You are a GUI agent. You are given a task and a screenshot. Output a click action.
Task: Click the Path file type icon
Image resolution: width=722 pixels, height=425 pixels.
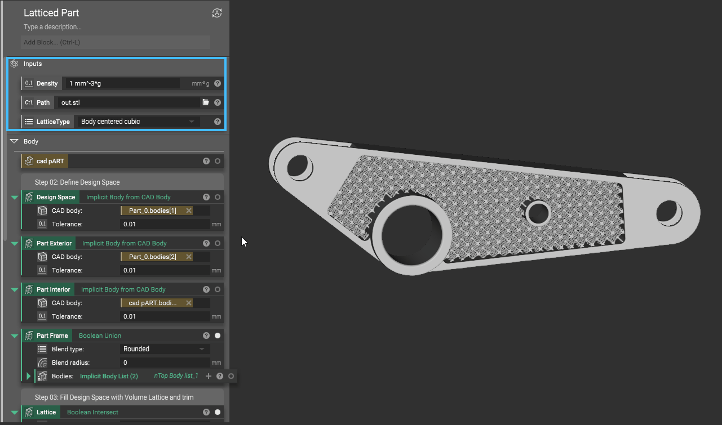[29, 102]
